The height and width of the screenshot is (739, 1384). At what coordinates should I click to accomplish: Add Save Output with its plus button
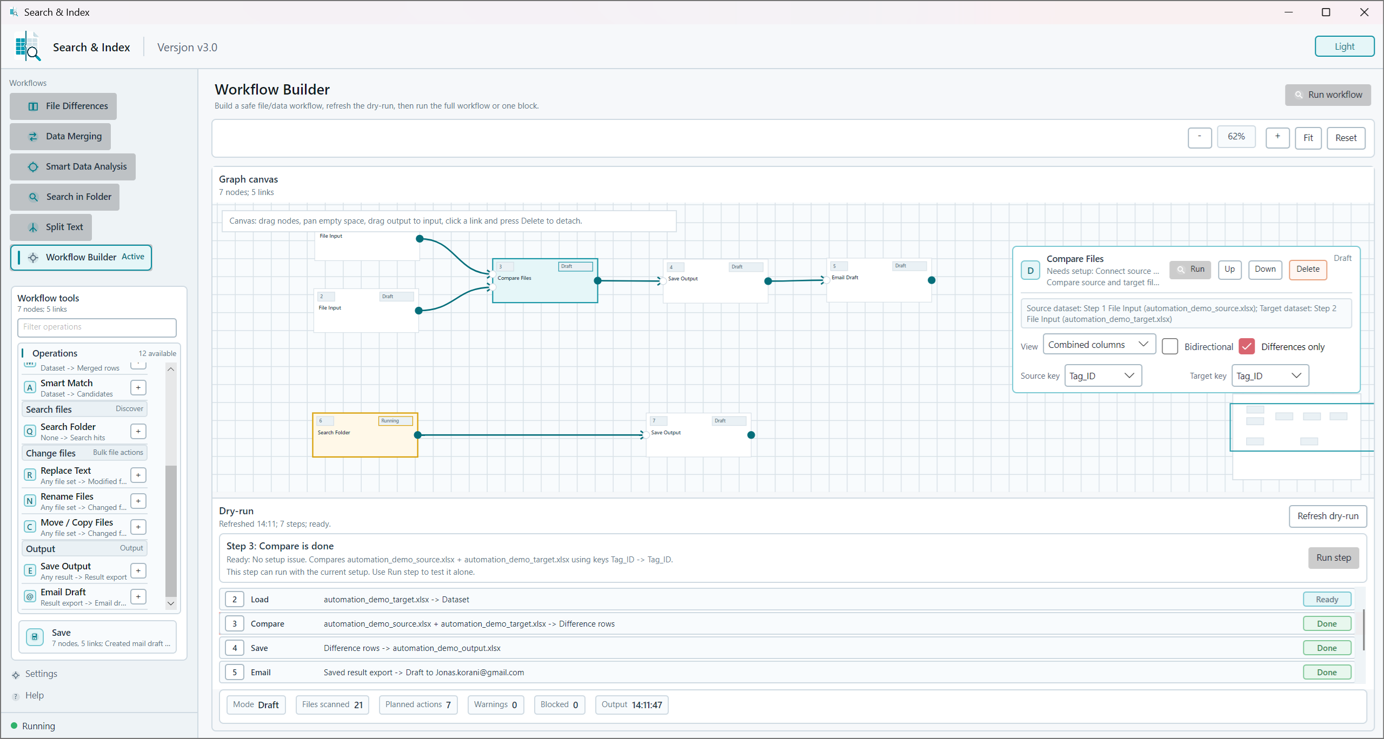point(138,570)
